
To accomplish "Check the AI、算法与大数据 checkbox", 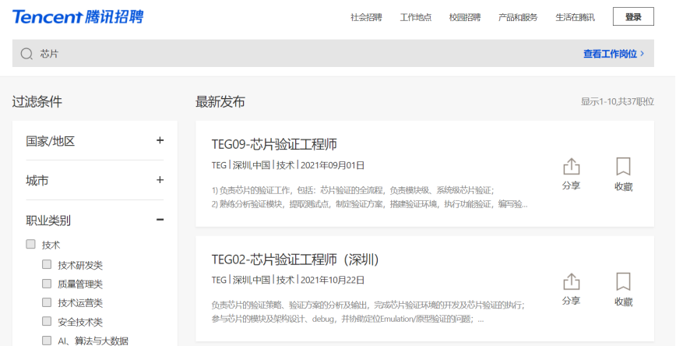I will coord(47,341).
